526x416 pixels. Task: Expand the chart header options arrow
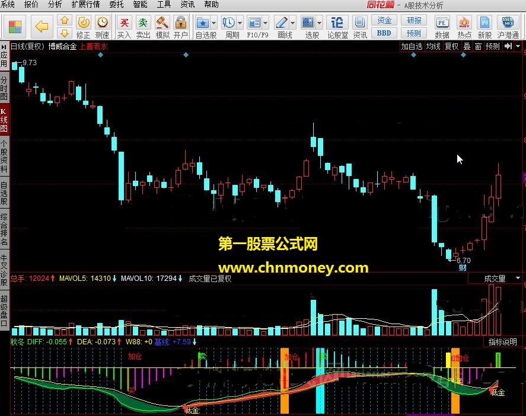point(518,46)
